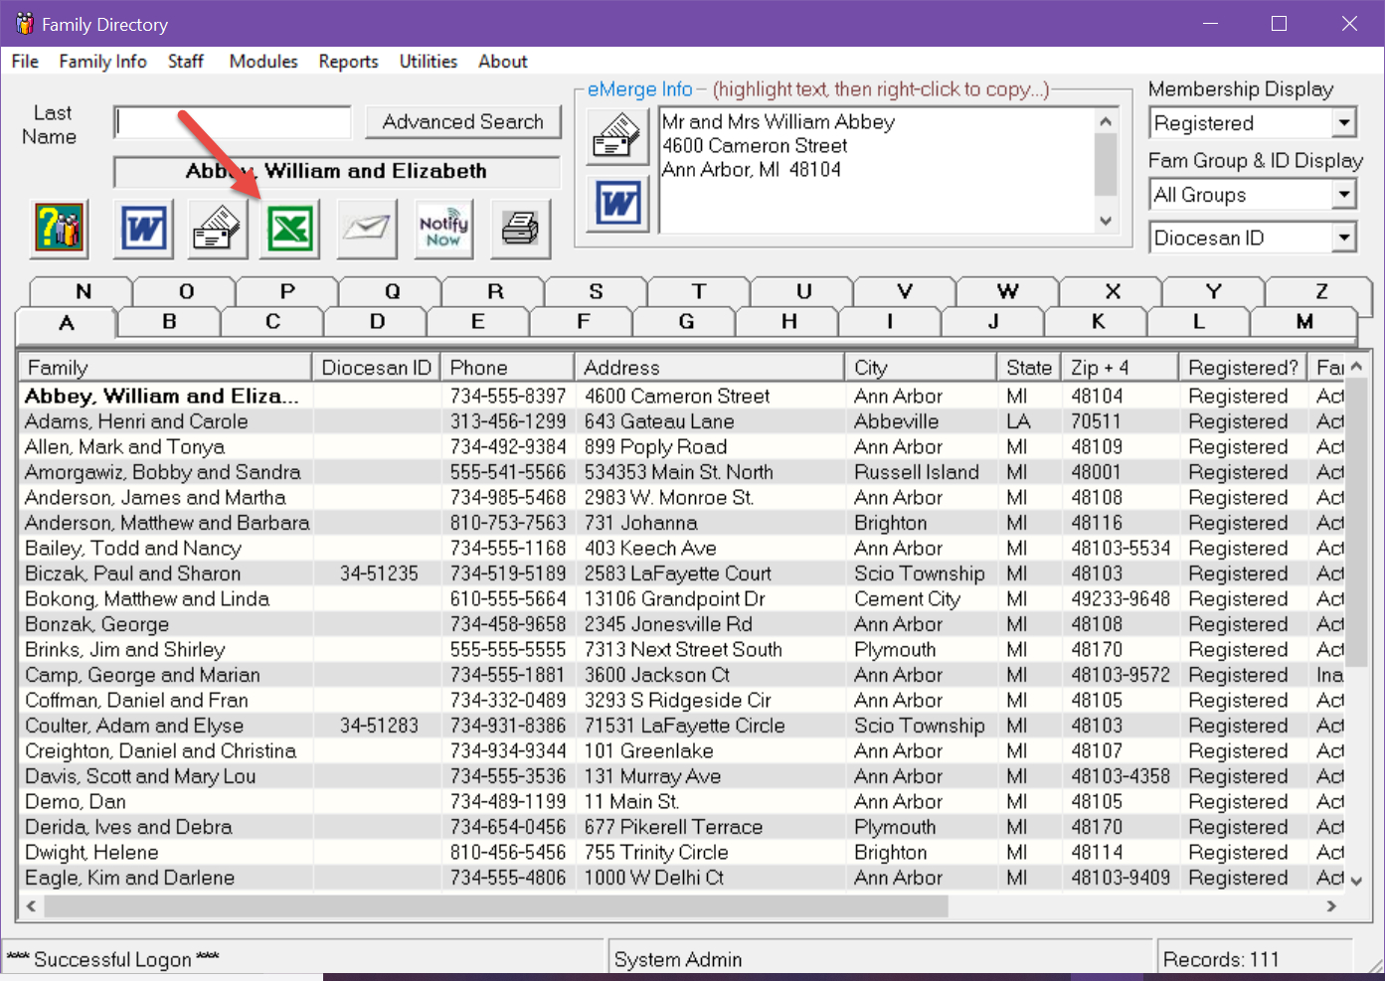
Task: Open eMerge info in Word
Action: tap(616, 204)
